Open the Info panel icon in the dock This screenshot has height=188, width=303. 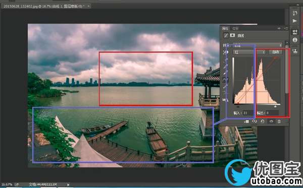pos(295,40)
